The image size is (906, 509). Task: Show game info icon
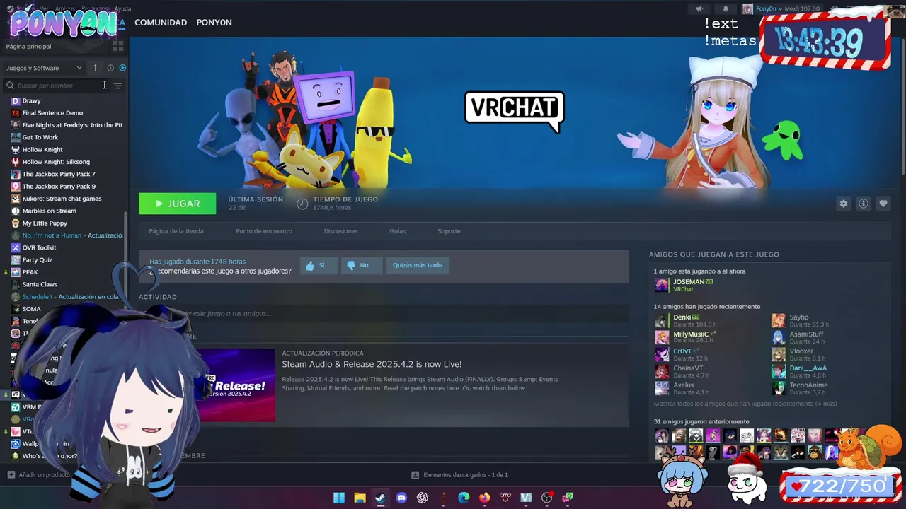(864, 204)
